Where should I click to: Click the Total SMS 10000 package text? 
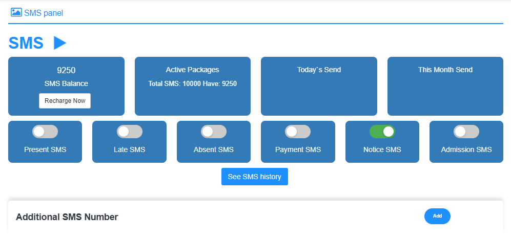(x=193, y=83)
